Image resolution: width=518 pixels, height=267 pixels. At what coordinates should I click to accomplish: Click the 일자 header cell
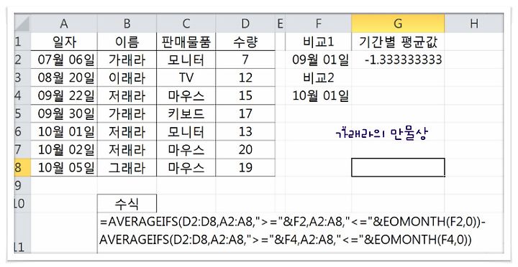point(64,42)
